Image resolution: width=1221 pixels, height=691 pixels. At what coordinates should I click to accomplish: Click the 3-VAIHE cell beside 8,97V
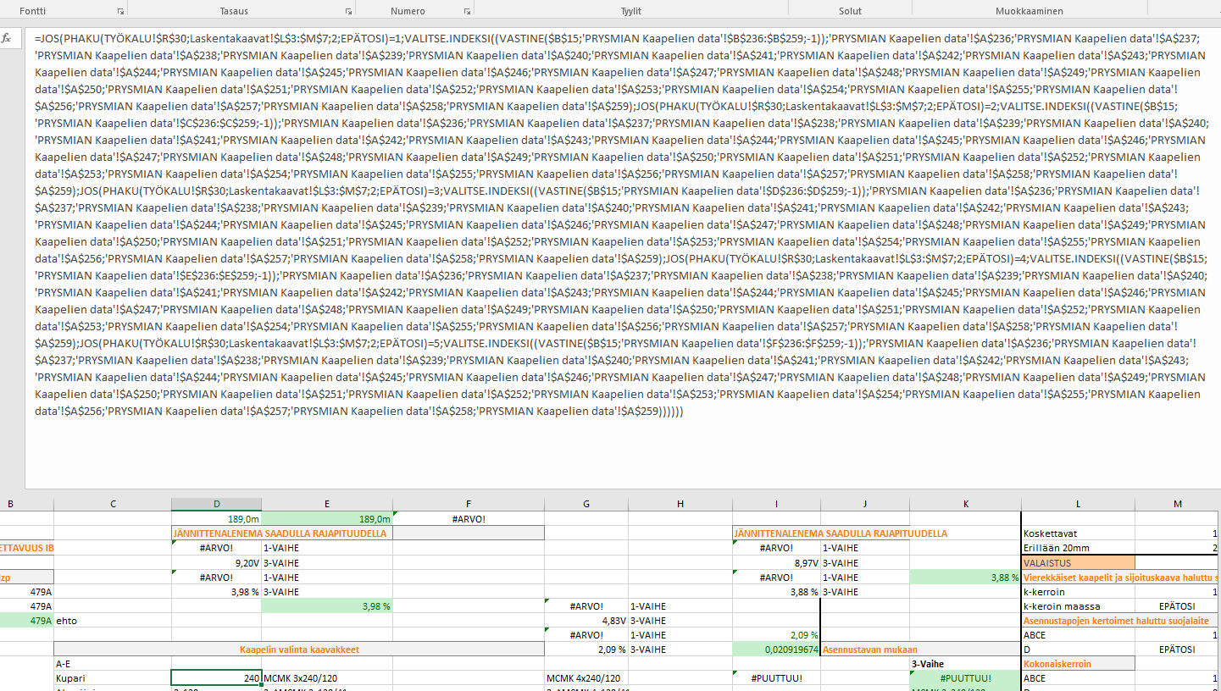865,562
